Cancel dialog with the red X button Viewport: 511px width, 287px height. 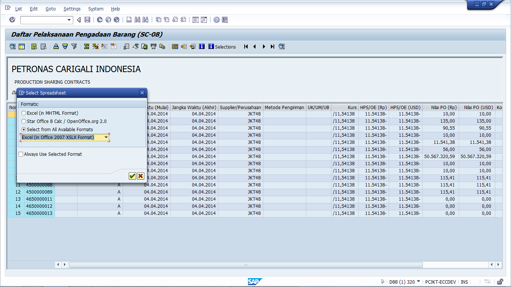[141, 176]
